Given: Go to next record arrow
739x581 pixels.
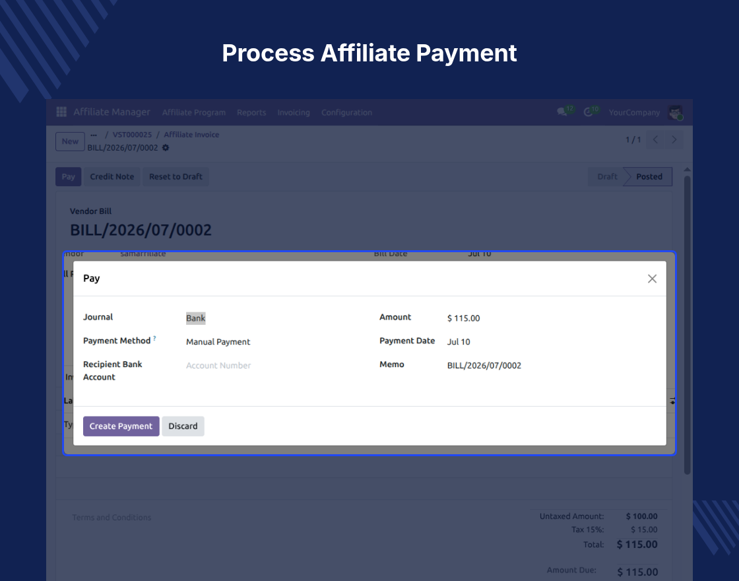Looking at the screenshot, I should click(674, 139).
